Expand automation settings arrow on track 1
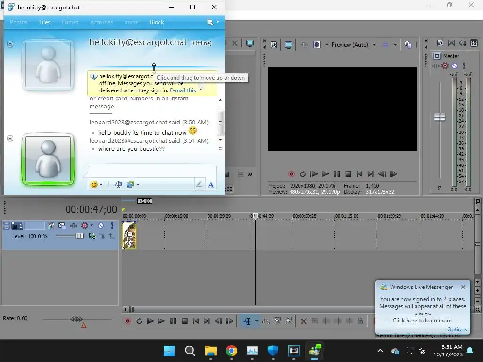483x362 pixels. click(92, 226)
